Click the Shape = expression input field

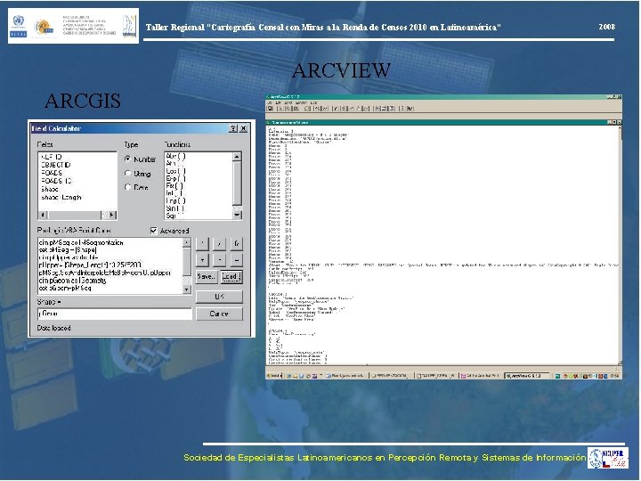[115, 314]
